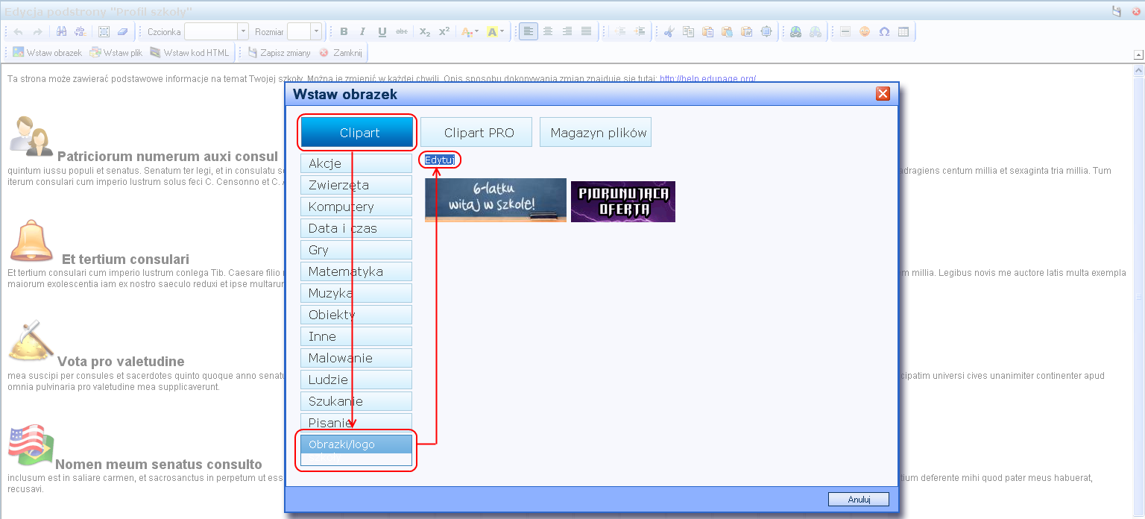
Task: Open the help.edupage.org link
Action: (707, 78)
